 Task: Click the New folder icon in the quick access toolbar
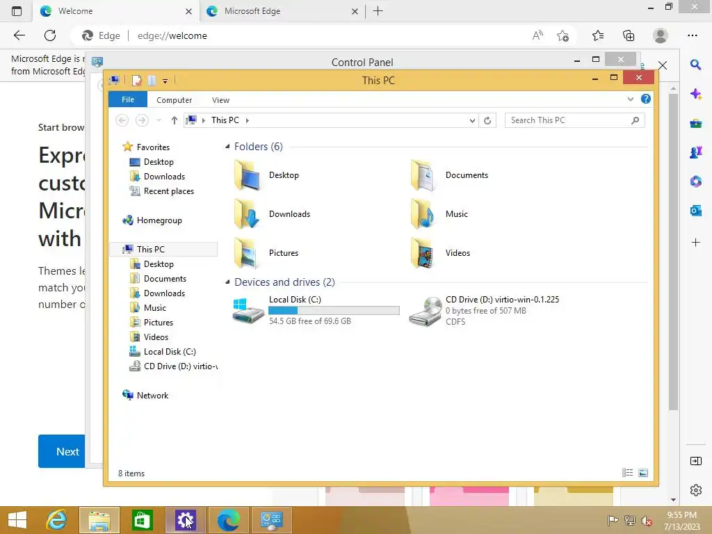pyautogui.click(x=152, y=81)
